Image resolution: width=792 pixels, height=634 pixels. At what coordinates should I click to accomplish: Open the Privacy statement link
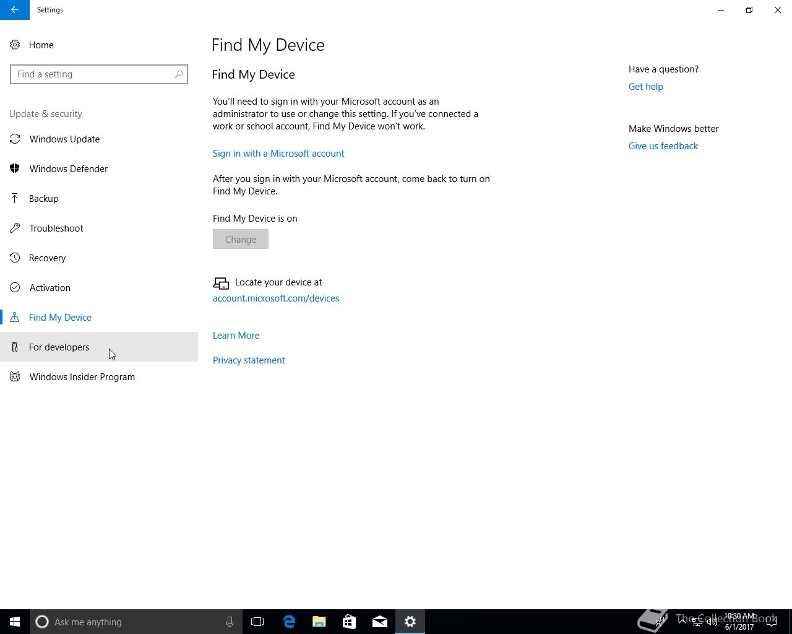click(249, 360)
